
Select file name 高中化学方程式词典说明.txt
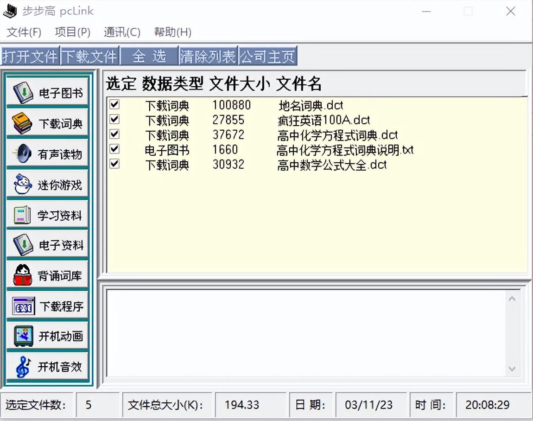coord(345,150)
